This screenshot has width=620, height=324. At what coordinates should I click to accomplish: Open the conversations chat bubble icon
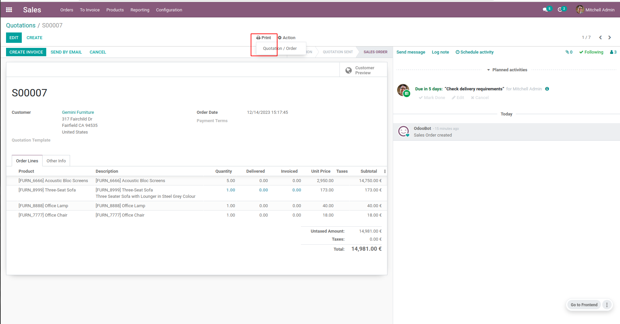tap(545, 10)
